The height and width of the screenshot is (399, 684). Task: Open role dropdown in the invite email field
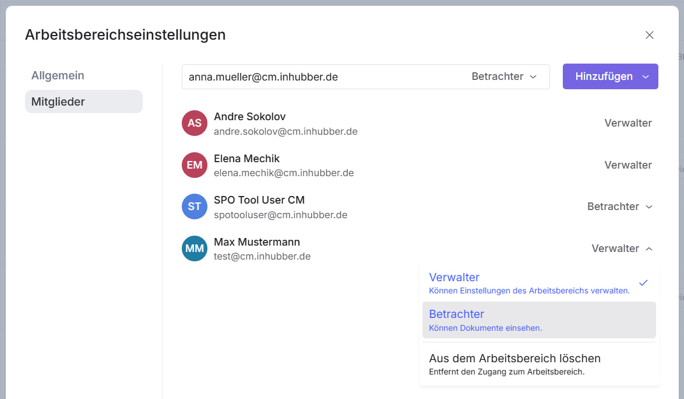coord(503,77)
